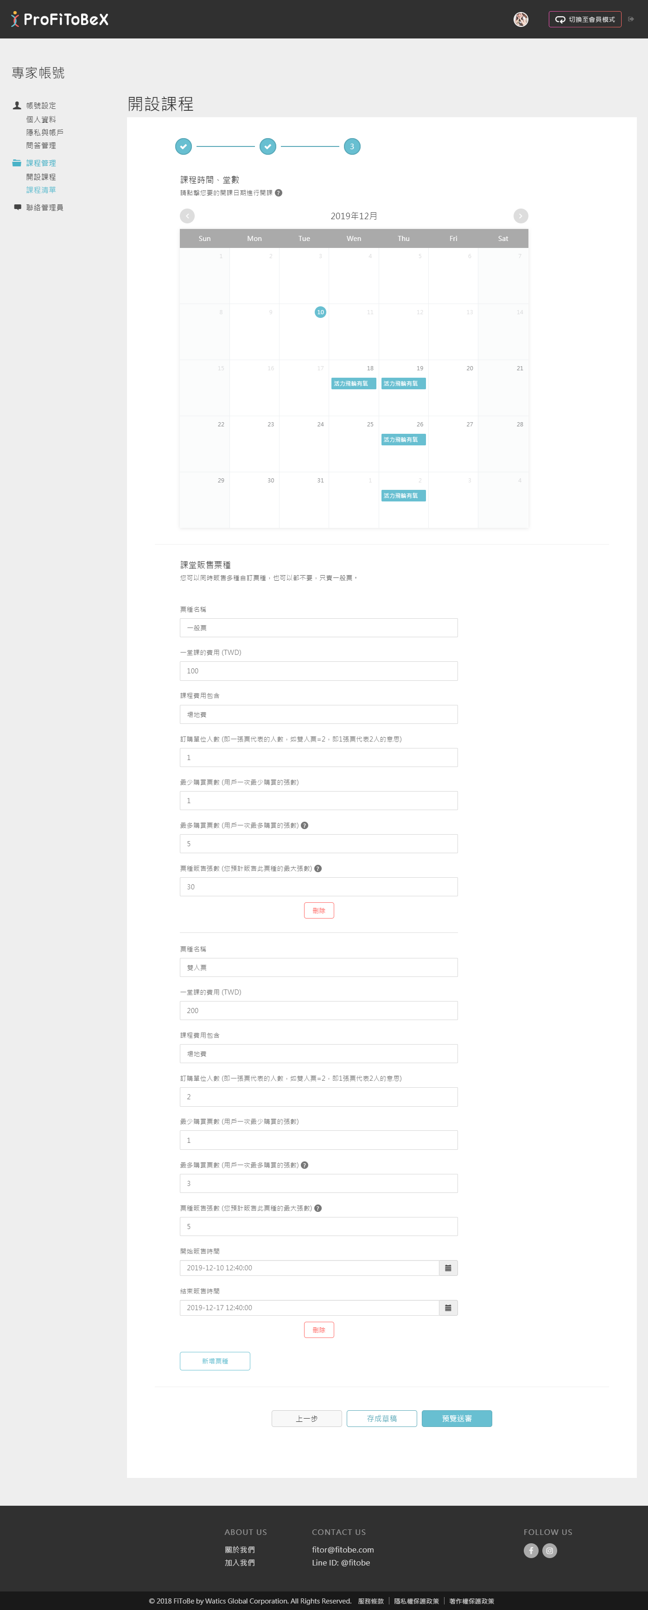Click help icon for second ticket max purchase

point(305,1165)
